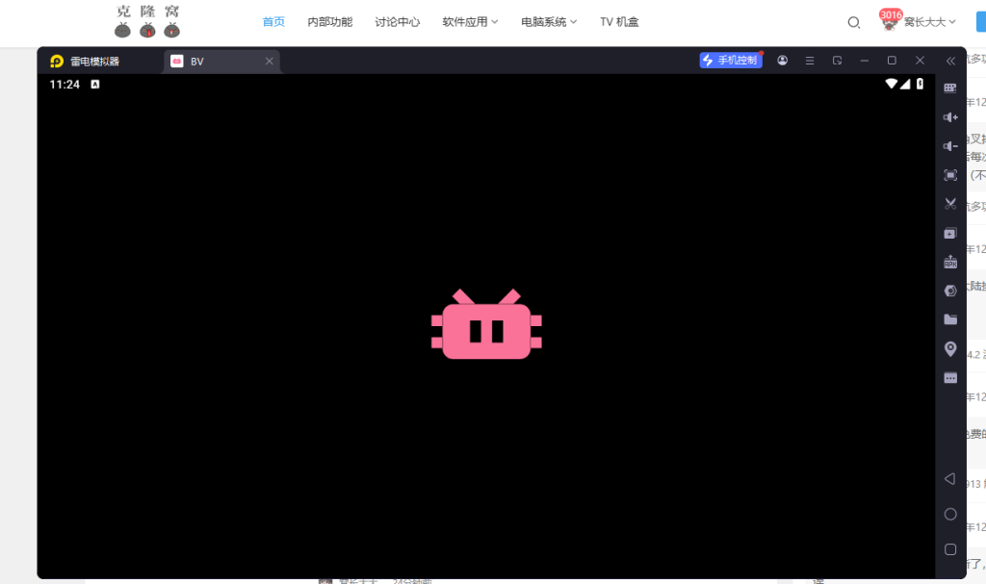Open emulator user account icon
The image size is (986, 584).
782,61
